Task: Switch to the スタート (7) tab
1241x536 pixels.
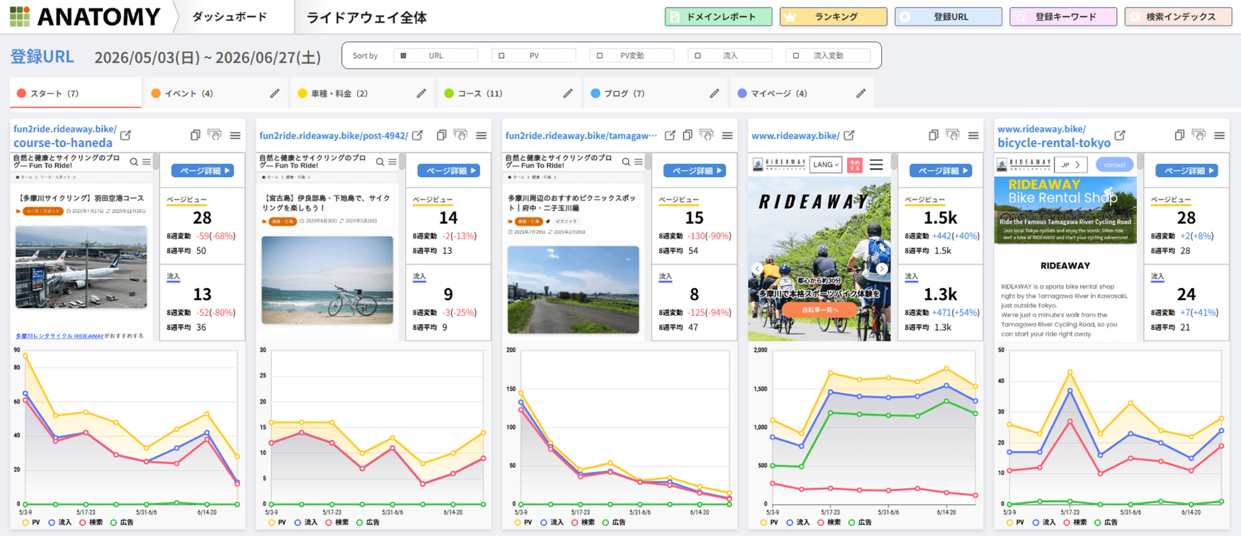Action: pos(75,93)
